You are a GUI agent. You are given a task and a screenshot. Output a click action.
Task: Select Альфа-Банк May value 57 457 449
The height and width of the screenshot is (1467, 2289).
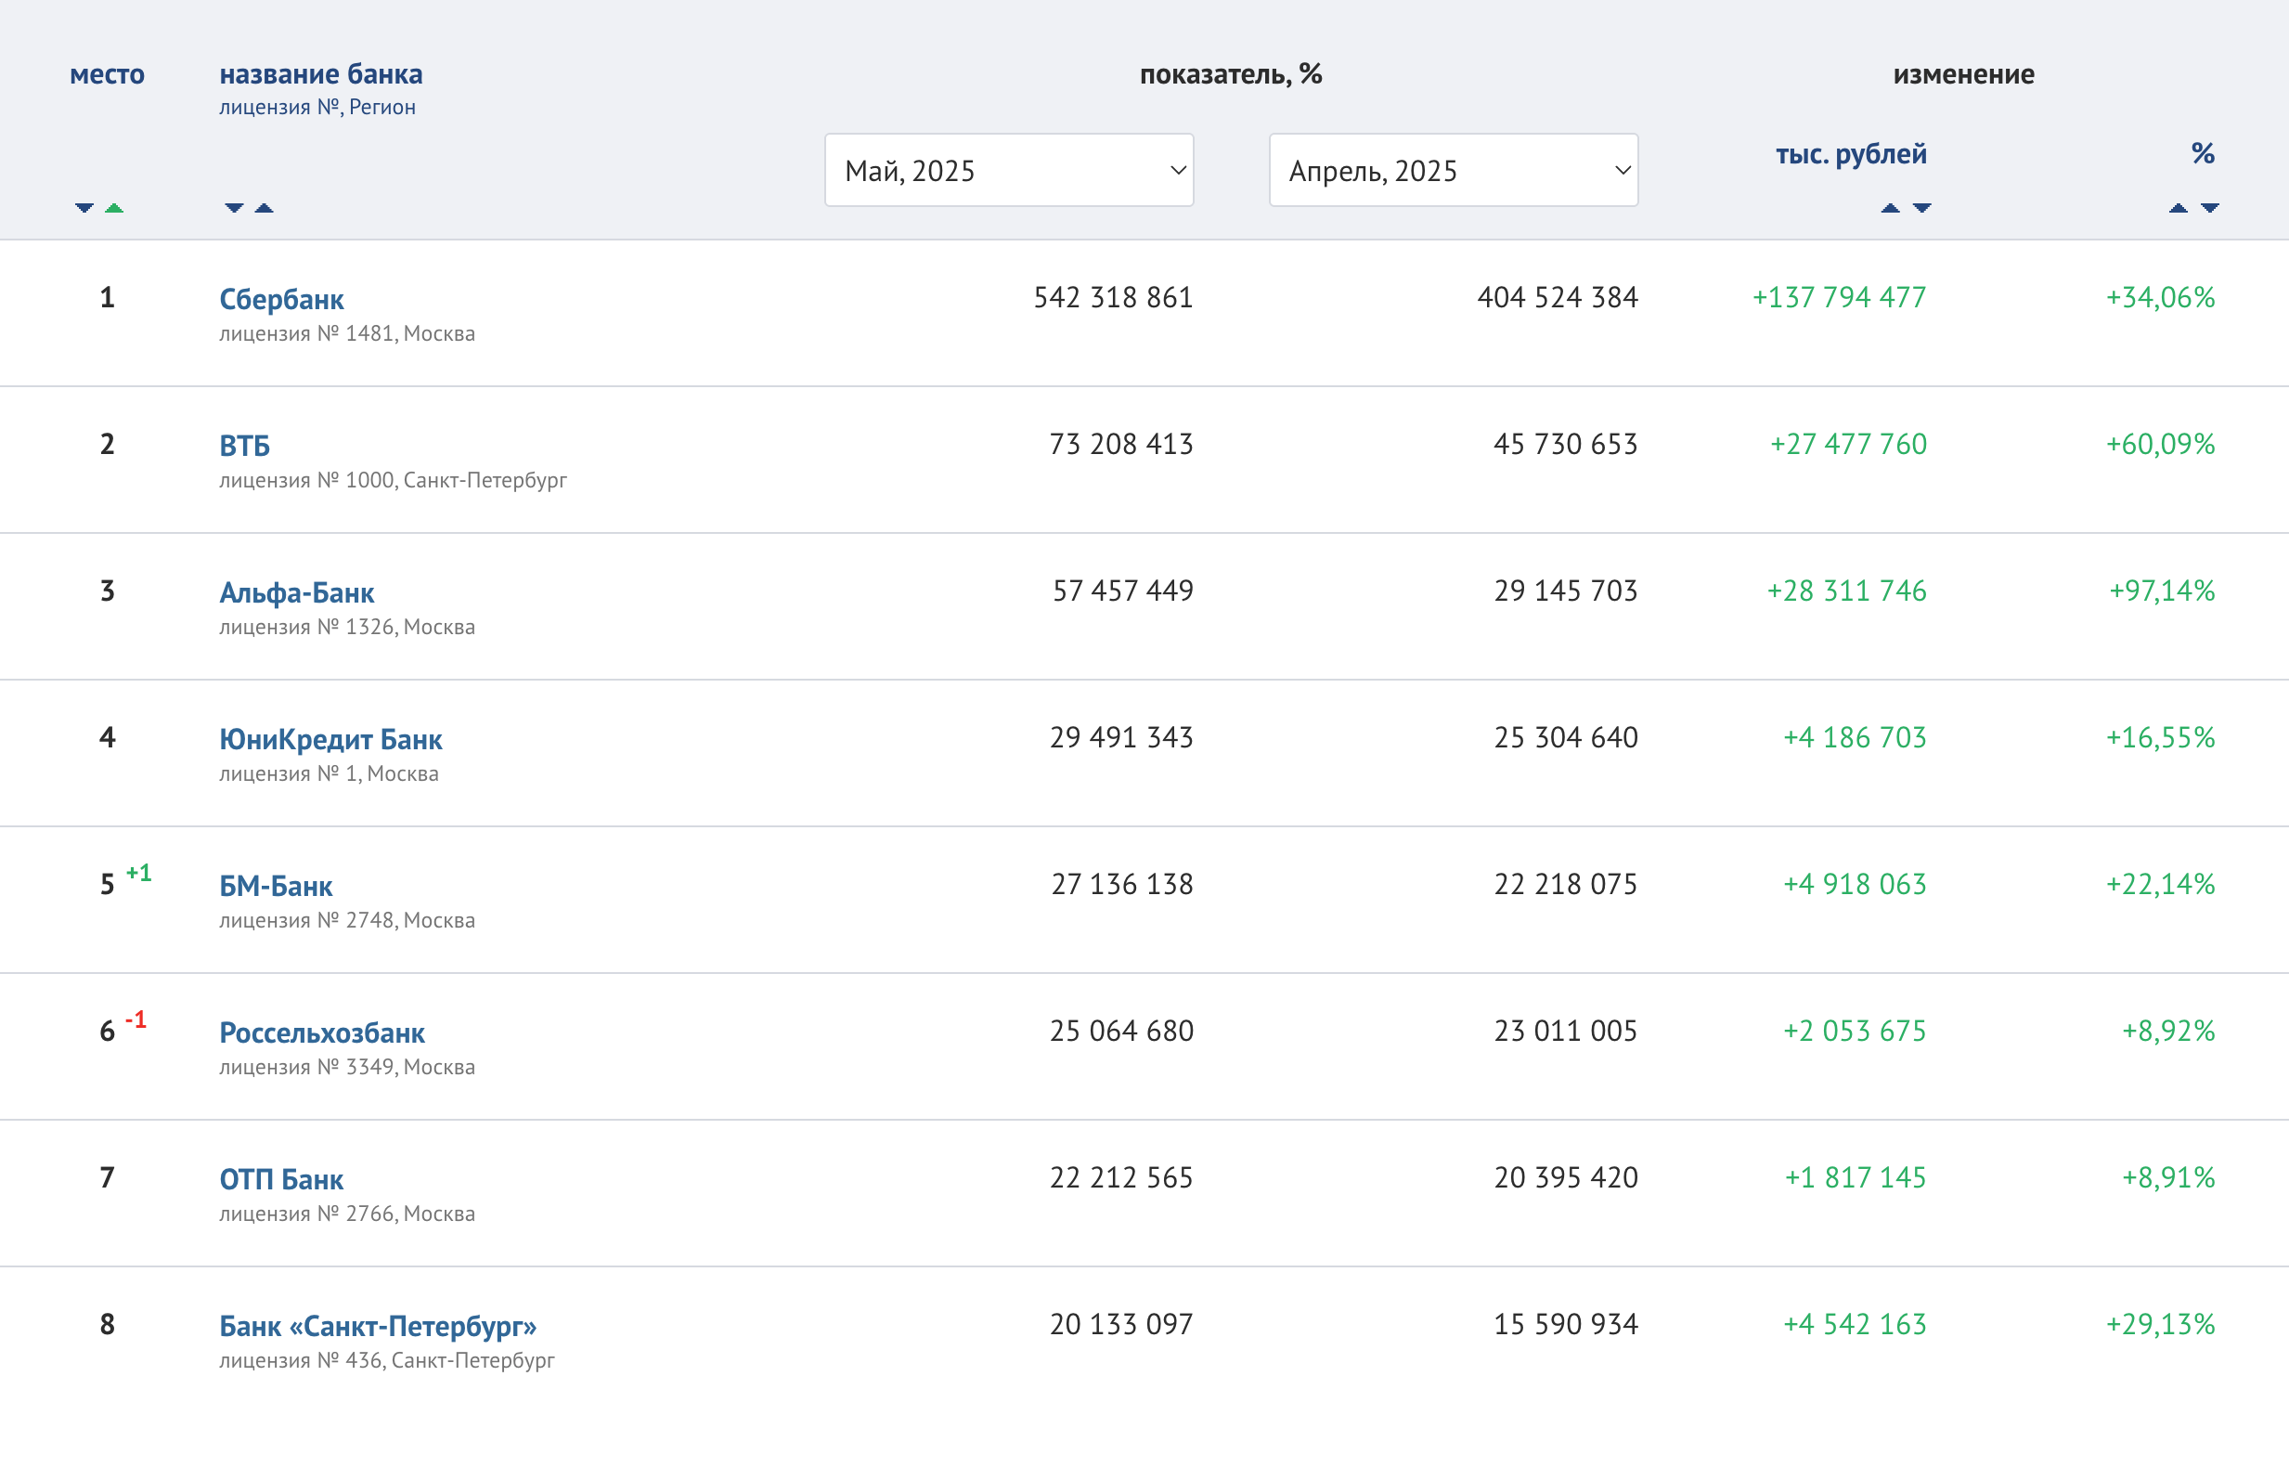(1122, 591)
